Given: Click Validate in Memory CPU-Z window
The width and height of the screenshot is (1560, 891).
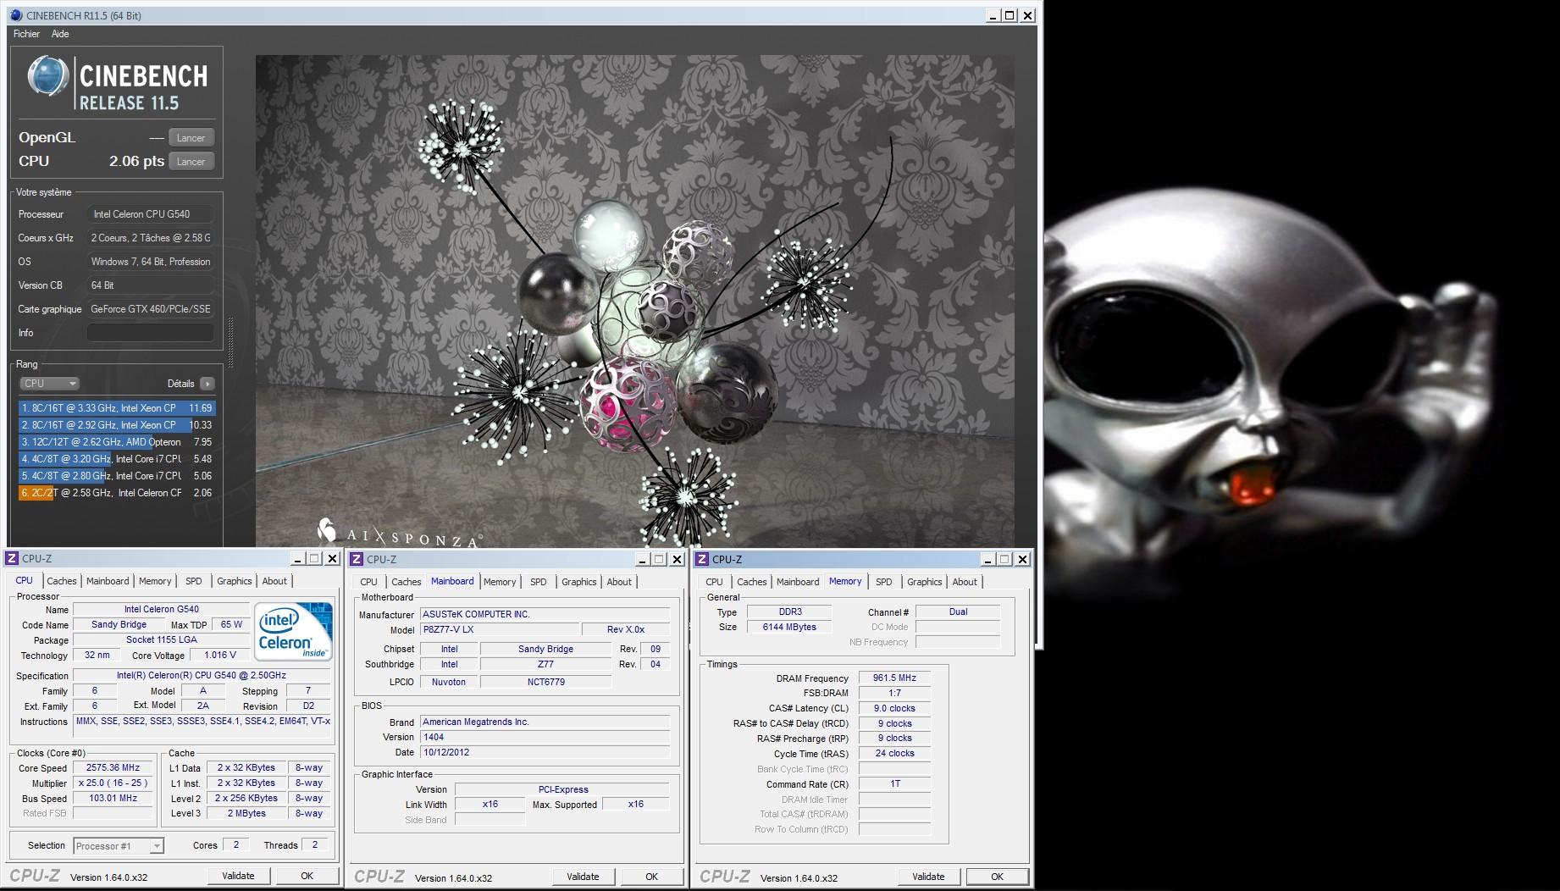Looking at the screenshot, I should point(928,877).
